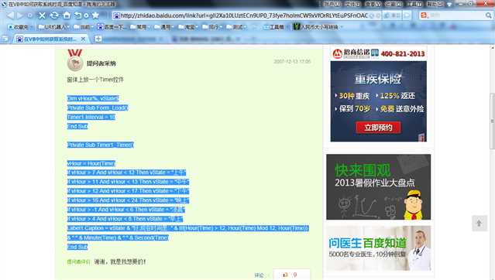The image size is (495, 280).
Task: Go forward with the browser forward arrow
Action: pyautogui.click(x=20, y=15)
